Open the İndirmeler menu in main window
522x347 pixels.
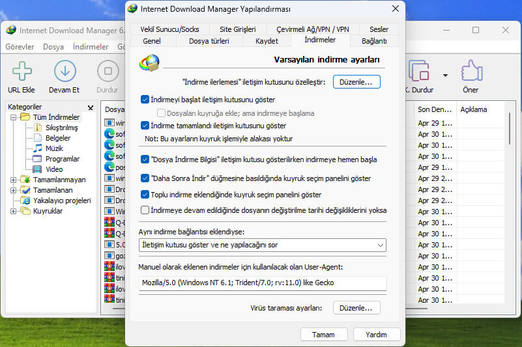pyautogui.click(x=91, y=47)
